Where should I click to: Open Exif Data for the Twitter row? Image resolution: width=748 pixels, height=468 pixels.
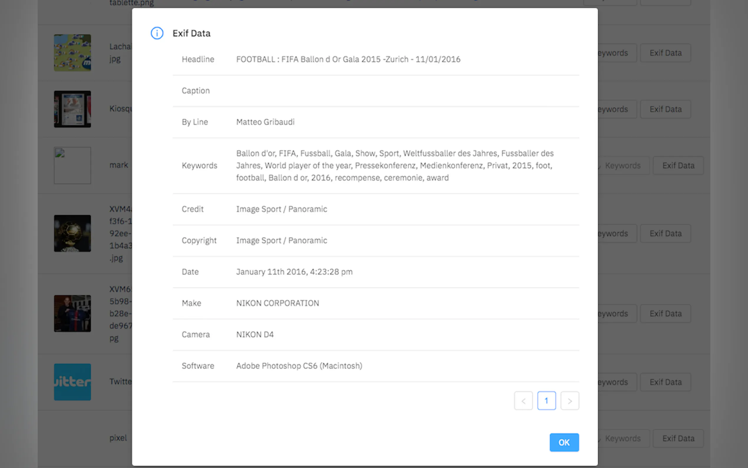(665, 382)
